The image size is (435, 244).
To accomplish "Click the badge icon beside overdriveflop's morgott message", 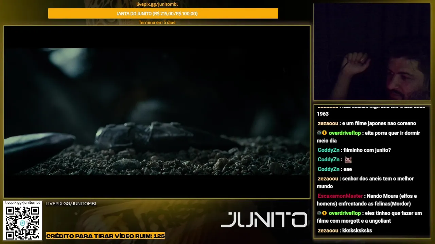I will 322,213.
